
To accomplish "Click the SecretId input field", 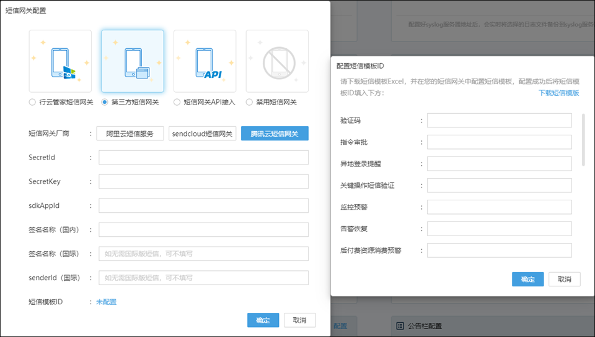I will (203, 158).
